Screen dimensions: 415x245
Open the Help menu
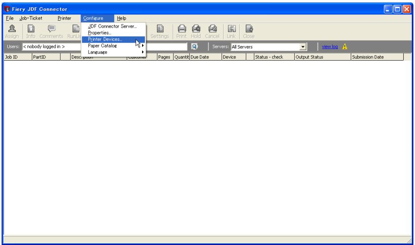(122, 18)
